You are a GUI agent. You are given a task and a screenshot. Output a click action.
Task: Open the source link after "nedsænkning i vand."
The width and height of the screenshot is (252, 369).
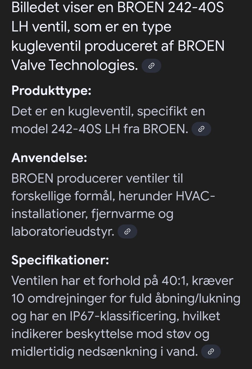[x=211, y=351]
